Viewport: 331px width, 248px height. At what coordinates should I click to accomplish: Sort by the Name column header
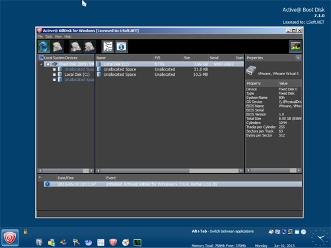[x=124, y=58]
